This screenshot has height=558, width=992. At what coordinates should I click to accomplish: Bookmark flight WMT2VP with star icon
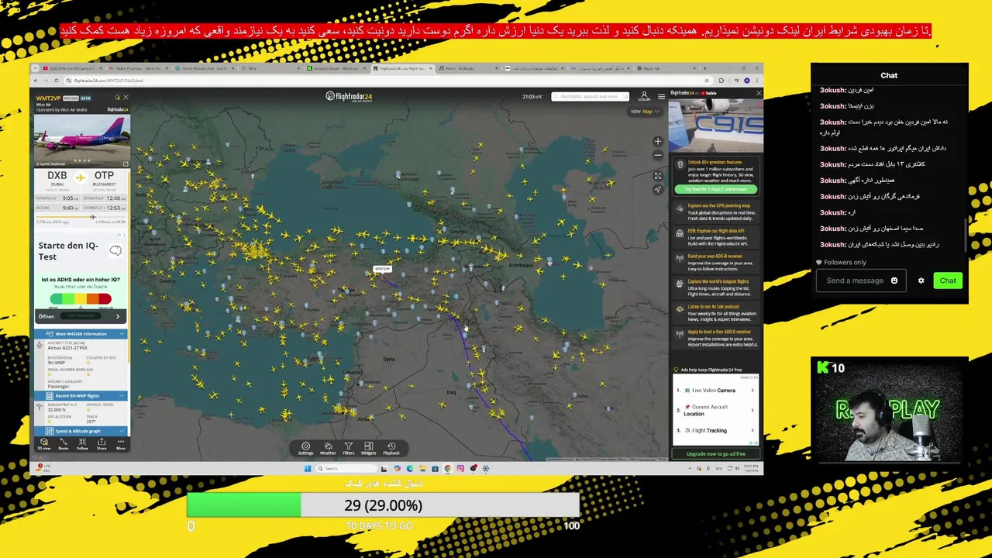pyautogui.click(x=117, y=97)
